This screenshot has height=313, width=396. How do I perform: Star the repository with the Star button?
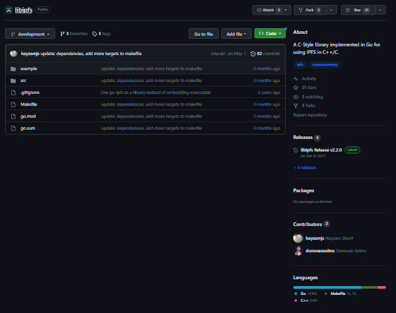pos(358,10)
